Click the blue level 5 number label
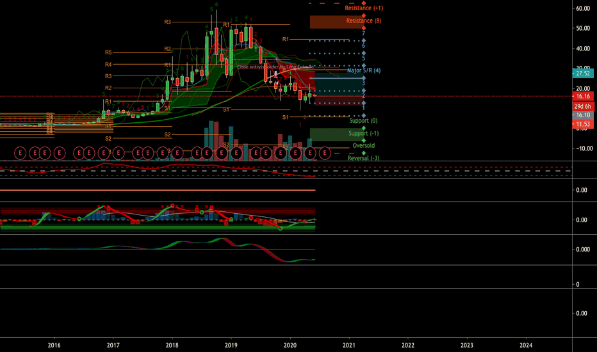The width and height of the screenshot is (597, 352). click(364, 58)
